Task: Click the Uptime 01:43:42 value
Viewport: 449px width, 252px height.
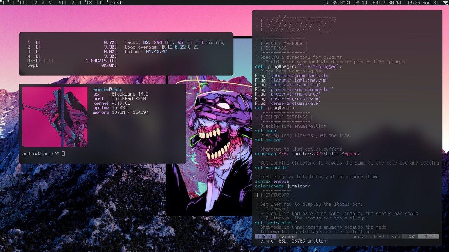Action: pos(156,51)
